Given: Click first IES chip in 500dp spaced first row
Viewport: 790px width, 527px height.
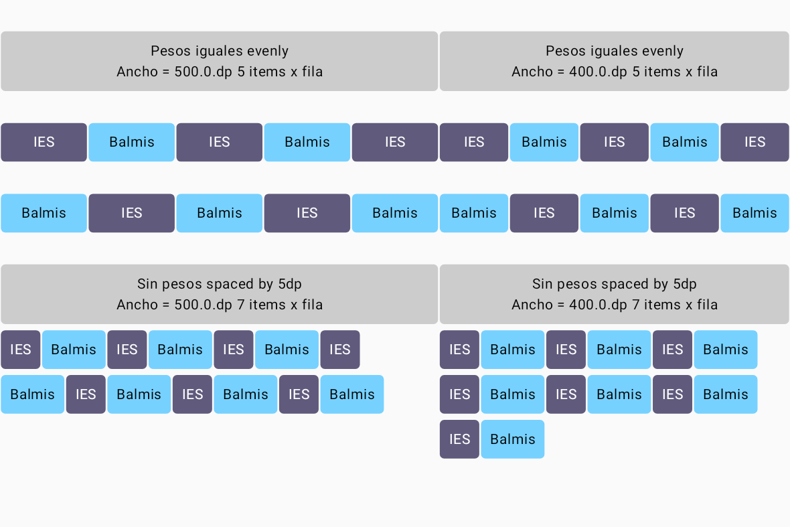Looking at the screenshot, I should (x=20, y=350).
